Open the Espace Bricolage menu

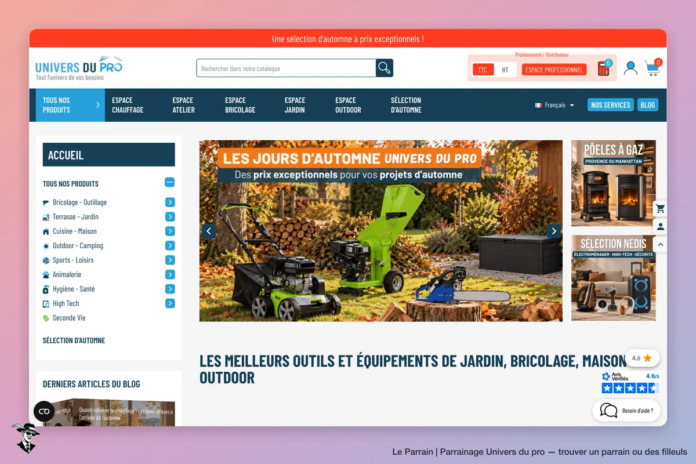[x=240, y=105]
